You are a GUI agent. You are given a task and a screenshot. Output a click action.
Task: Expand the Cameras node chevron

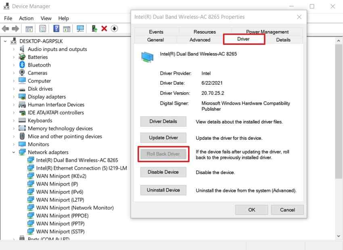point(14,73)
